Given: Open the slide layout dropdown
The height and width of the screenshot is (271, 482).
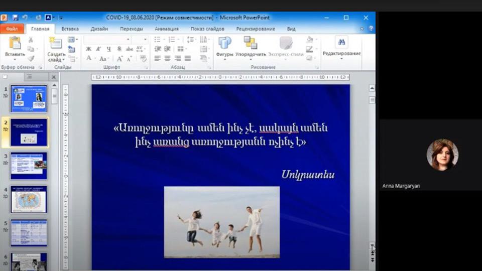Looking at the screenshot, I should point(72,40).
